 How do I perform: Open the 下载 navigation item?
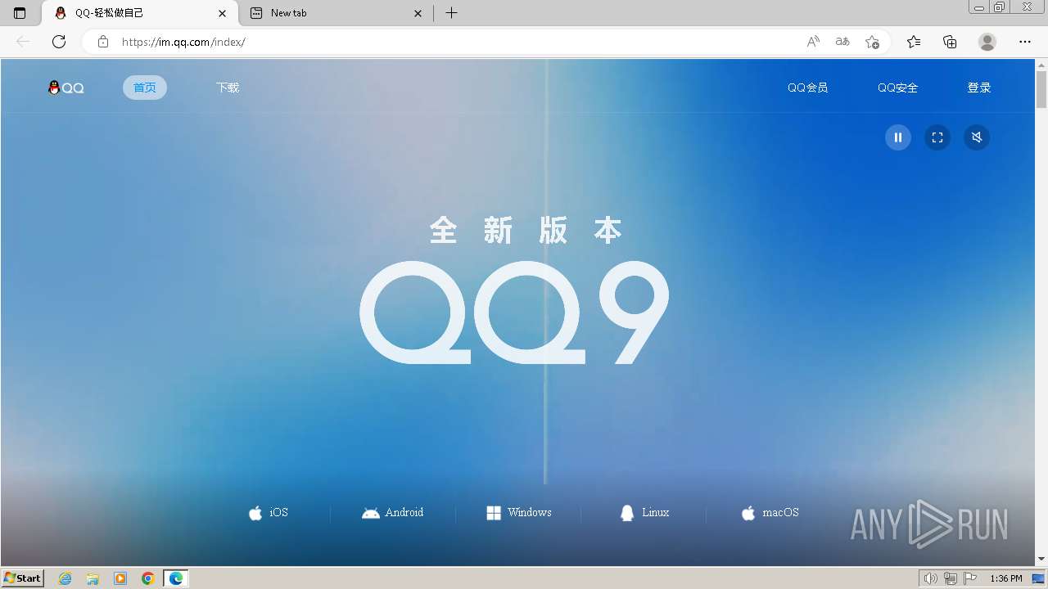point(228,88)
